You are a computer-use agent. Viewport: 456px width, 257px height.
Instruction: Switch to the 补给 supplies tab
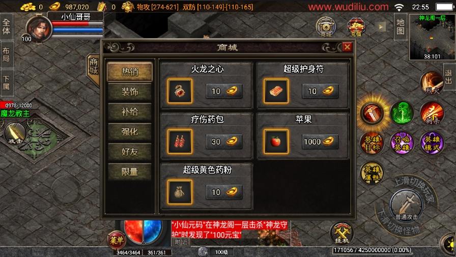tap(130, 112)
